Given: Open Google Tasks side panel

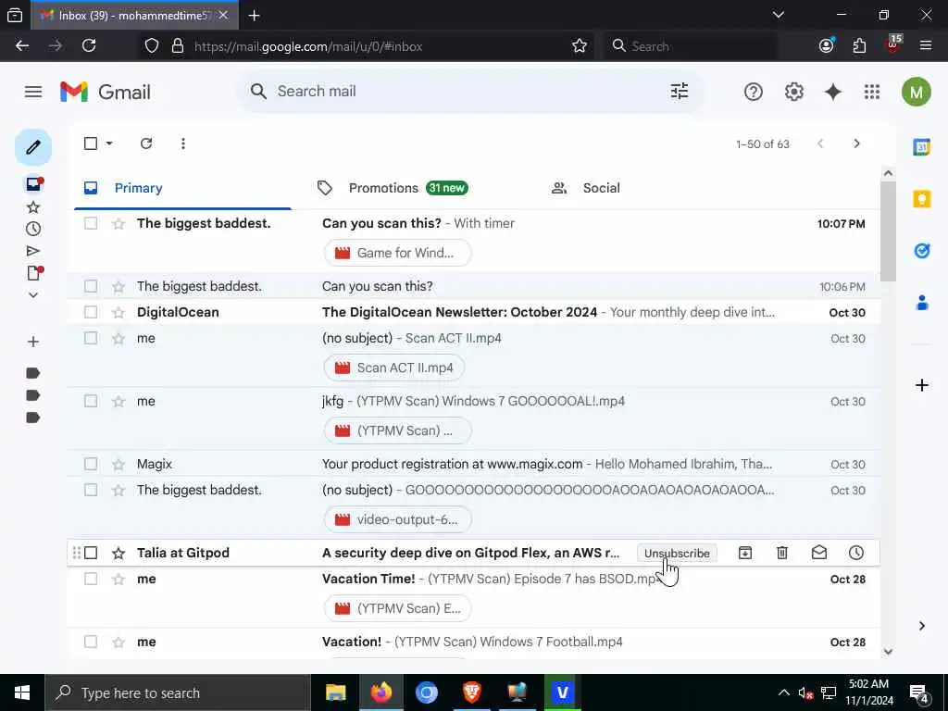Looking at the screenshot, I should click(922, 250).
